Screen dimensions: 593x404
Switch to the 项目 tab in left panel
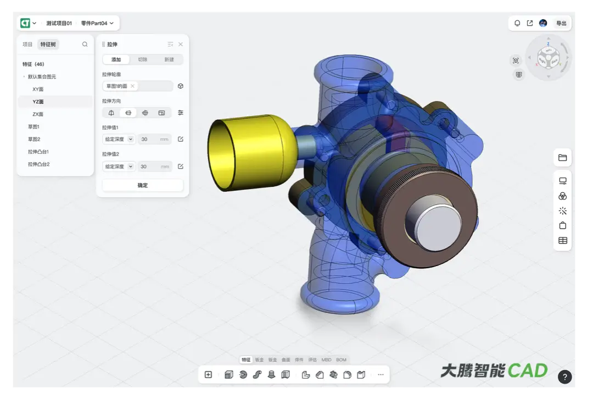pos(27,44)
